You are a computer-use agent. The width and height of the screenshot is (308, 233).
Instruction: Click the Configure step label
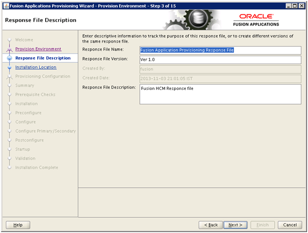pos(26,122)
